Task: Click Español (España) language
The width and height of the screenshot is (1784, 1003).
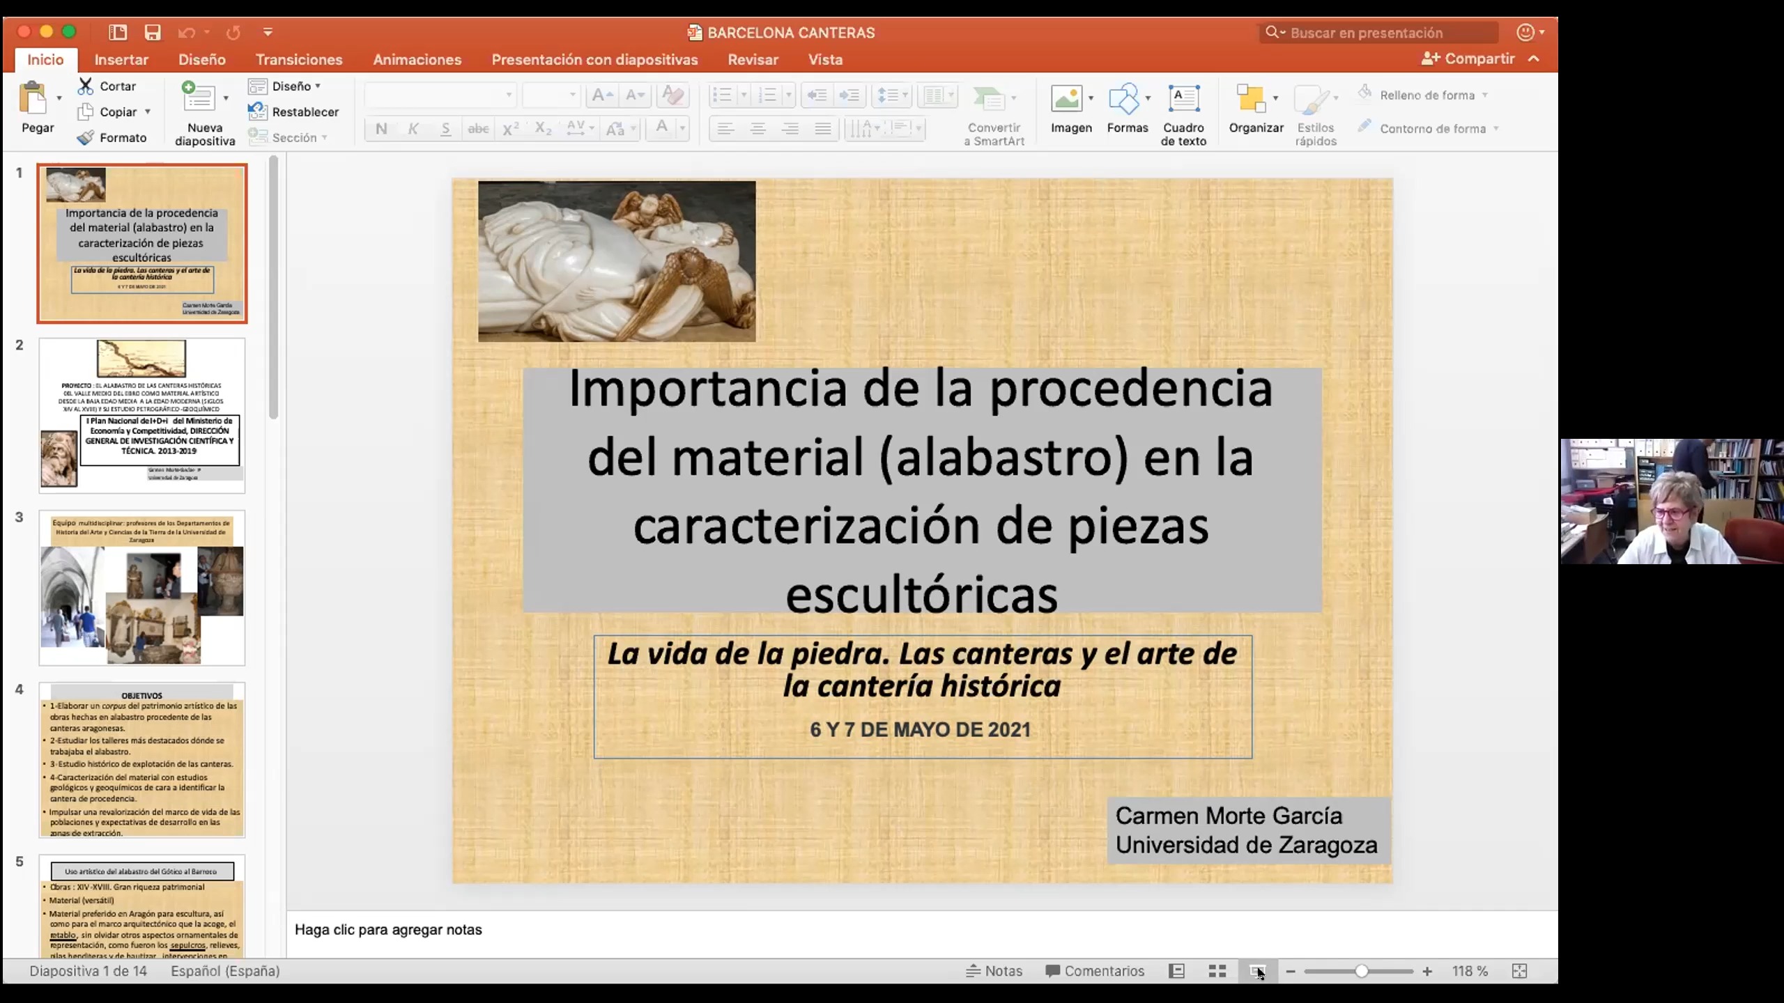Action: click(x=225, y=971)
